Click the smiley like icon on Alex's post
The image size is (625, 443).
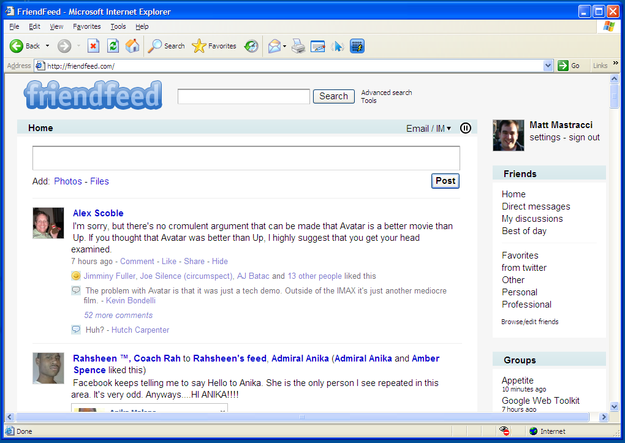tap(76, 276)
